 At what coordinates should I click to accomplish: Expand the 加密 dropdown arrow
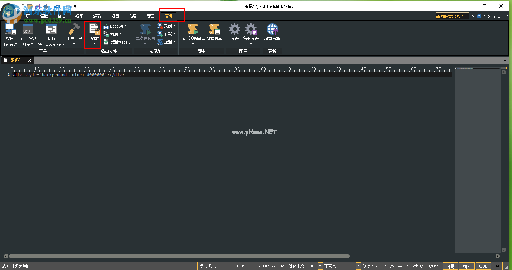(94, 44)
